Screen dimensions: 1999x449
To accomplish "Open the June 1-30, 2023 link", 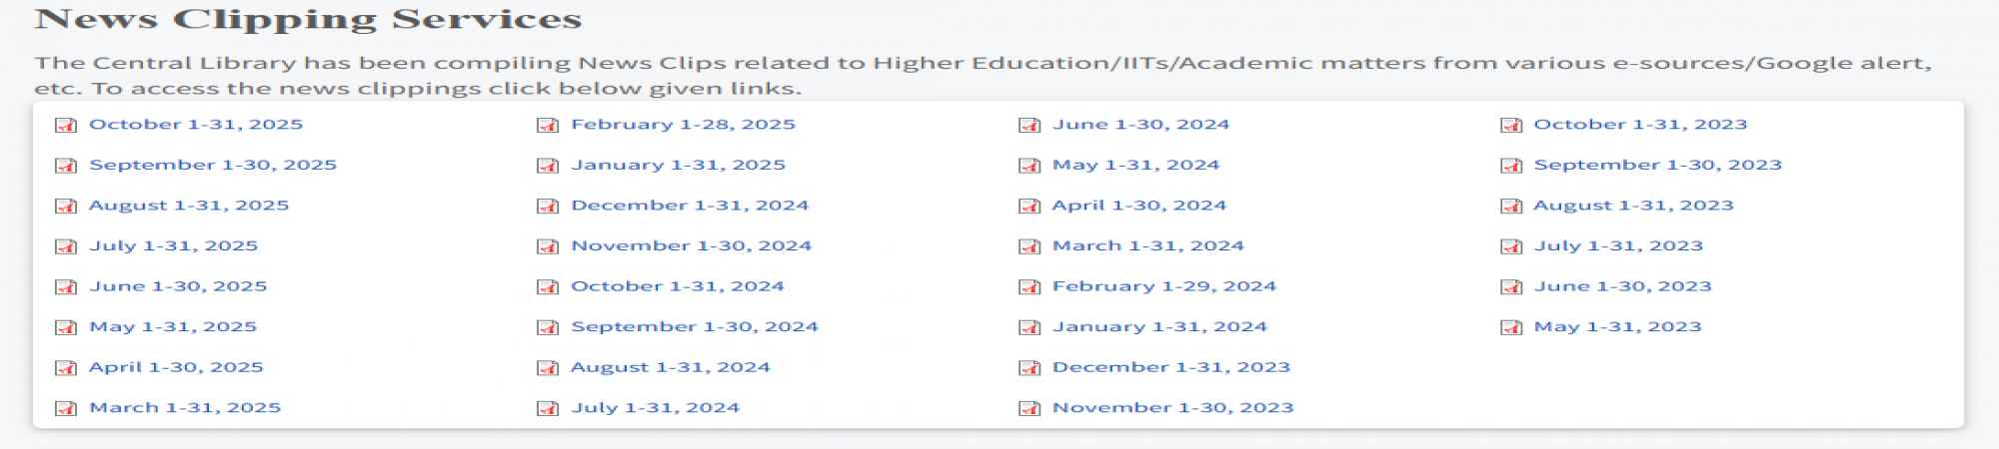I will tap(1622, 286).
